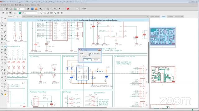Click the Redraw zoom icon
The height and width of the screenshot is (111, 199).
(x=51, y=9)
